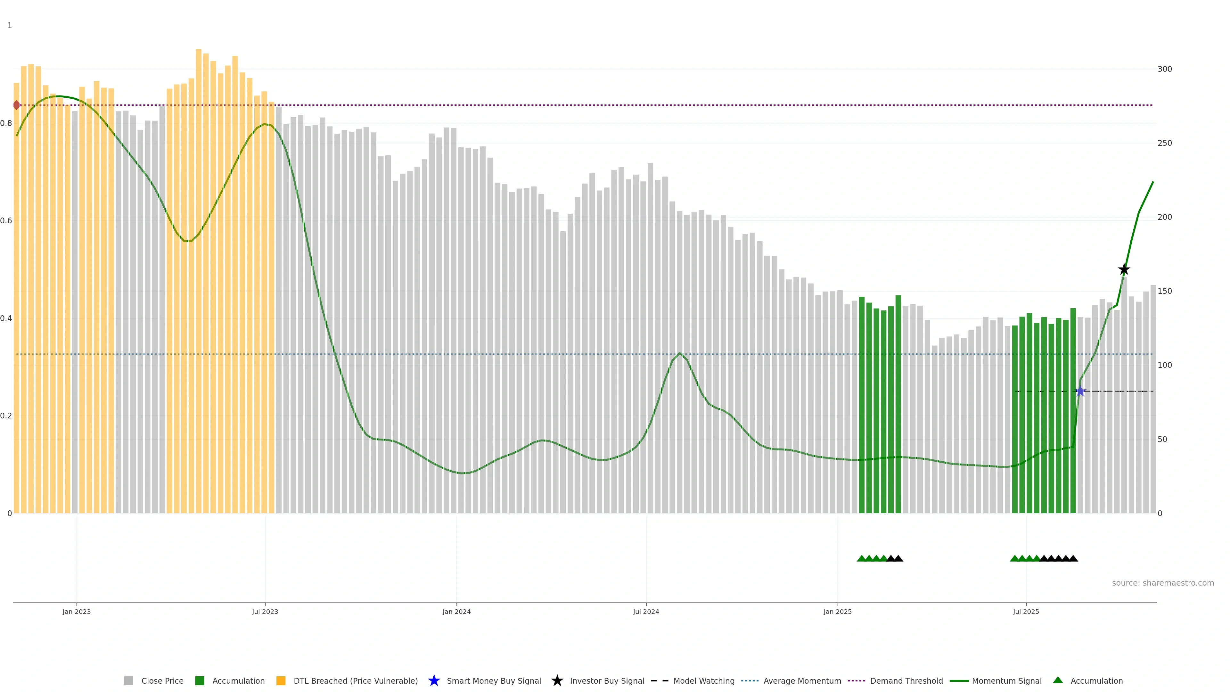1230x692 pixels.
Task: Toggle Momentum Signal legend entry
Action: [x=1006, y=681]
